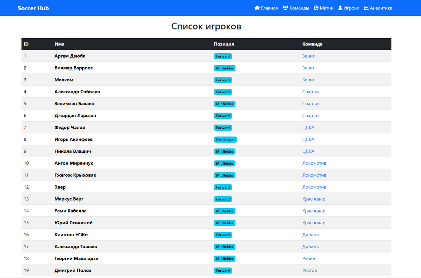Click the player name Эдер

[x=60, y=187]
